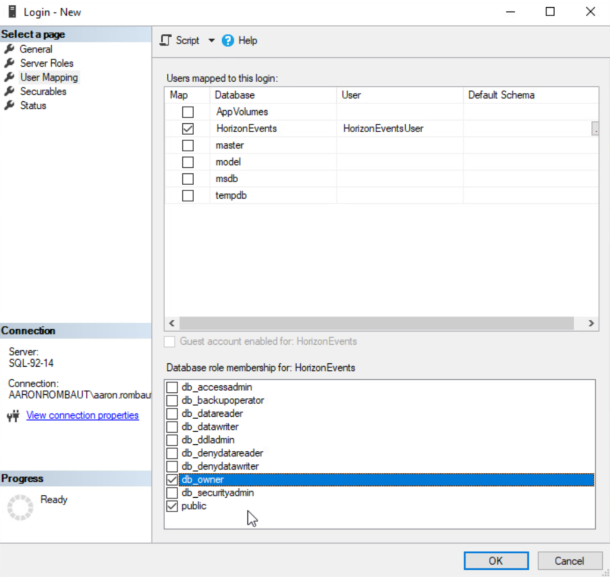Click the HorizonEvents default schema ellipsis button
Viewport: 610px width, 577px height.
click(x=595, y=129)
